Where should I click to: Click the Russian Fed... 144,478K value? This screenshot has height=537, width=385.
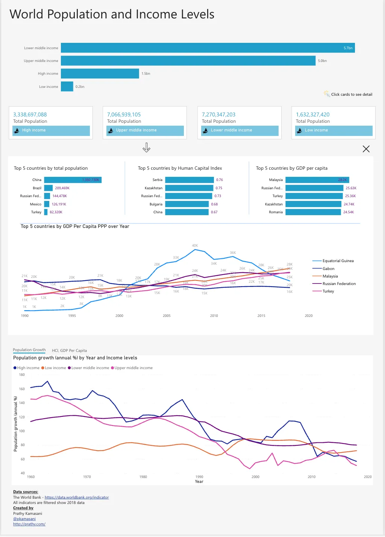(x=60, y=196)
